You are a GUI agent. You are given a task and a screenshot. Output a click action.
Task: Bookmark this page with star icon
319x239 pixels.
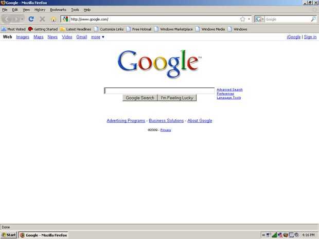[x=242, y=19]
